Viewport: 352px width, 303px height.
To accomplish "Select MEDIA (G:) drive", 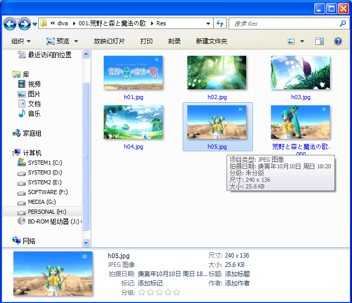I will pos(37,202).
